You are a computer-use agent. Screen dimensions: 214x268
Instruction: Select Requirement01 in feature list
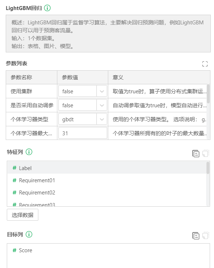(107, 180)
